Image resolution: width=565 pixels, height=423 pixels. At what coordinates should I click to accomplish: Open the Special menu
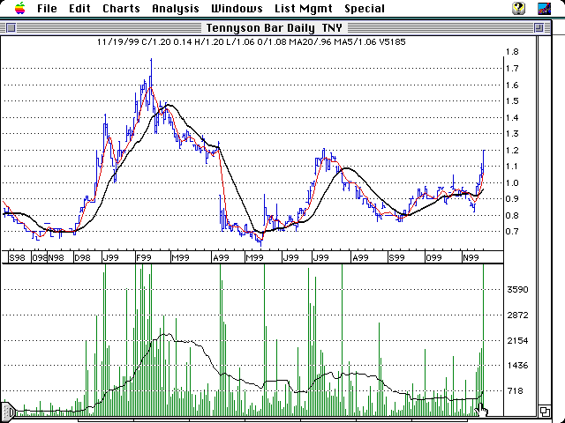coord(365,8)
